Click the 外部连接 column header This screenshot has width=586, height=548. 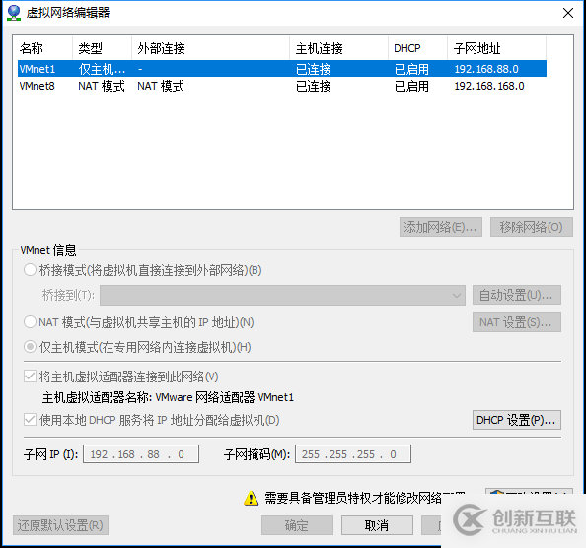[x=210, y=48]
